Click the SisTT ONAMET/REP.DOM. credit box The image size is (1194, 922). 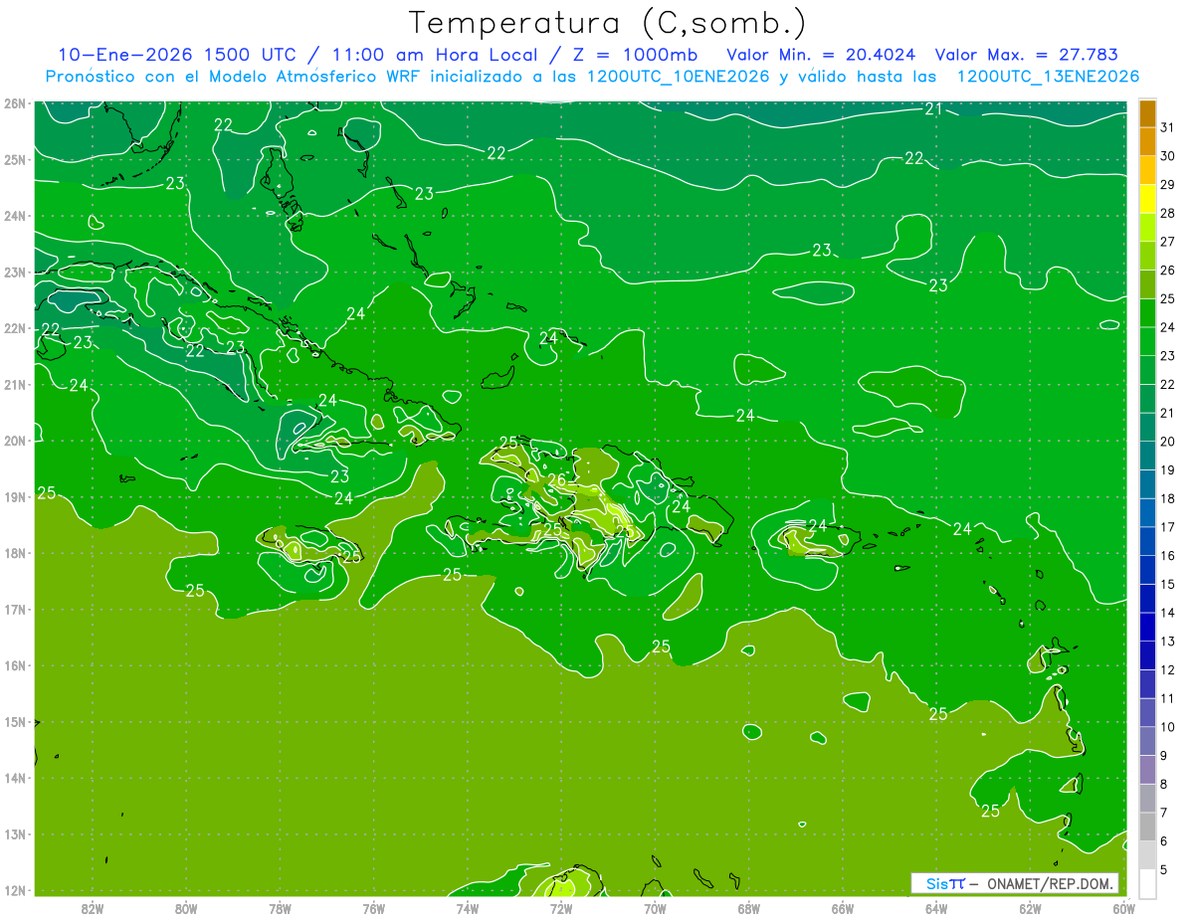(x=1015, y=883)
